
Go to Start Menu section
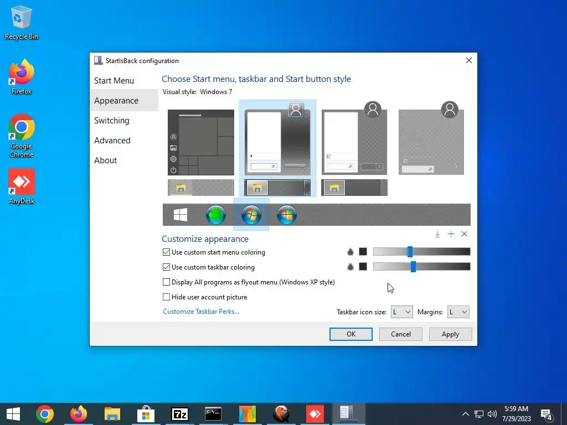point(124,81)
